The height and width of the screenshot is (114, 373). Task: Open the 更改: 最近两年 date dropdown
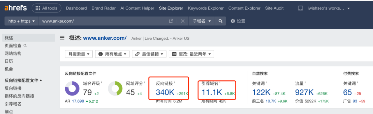(x=191, y=54)
